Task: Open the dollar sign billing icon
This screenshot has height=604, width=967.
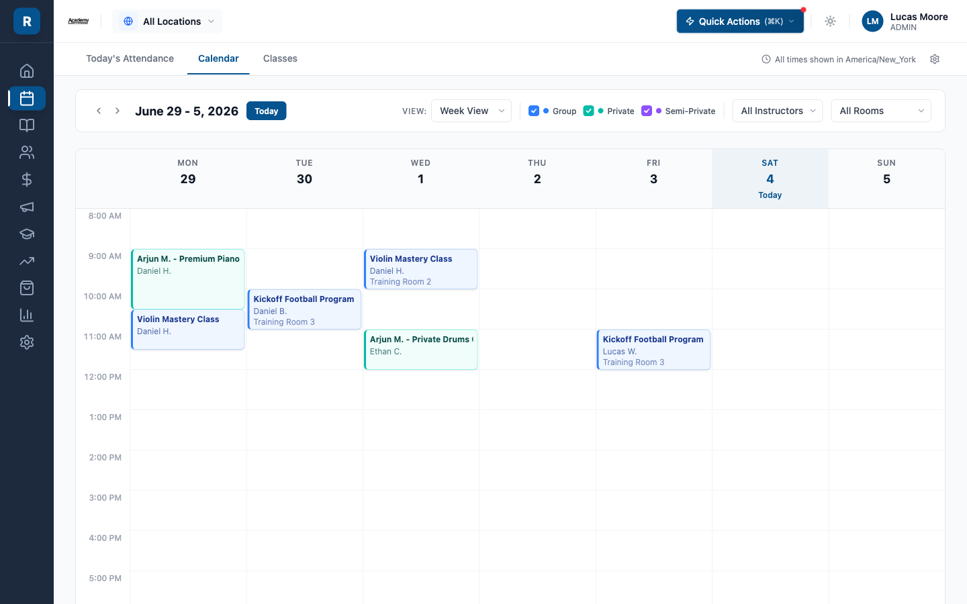Action: click(27, 179)
